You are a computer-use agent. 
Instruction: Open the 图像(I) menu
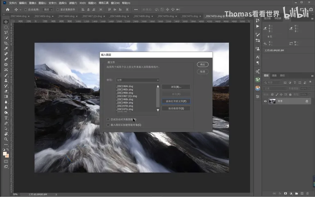[32, 3]
